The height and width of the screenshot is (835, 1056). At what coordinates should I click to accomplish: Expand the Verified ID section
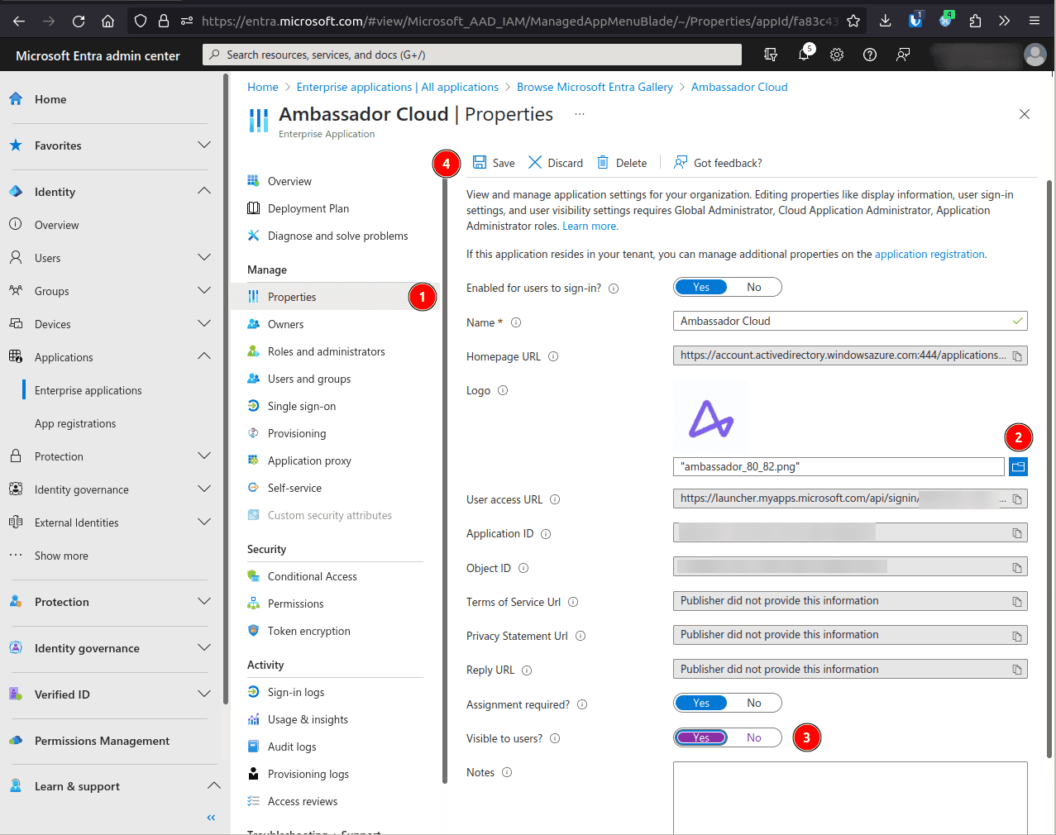pyautogui.click(x=204, y=694)
